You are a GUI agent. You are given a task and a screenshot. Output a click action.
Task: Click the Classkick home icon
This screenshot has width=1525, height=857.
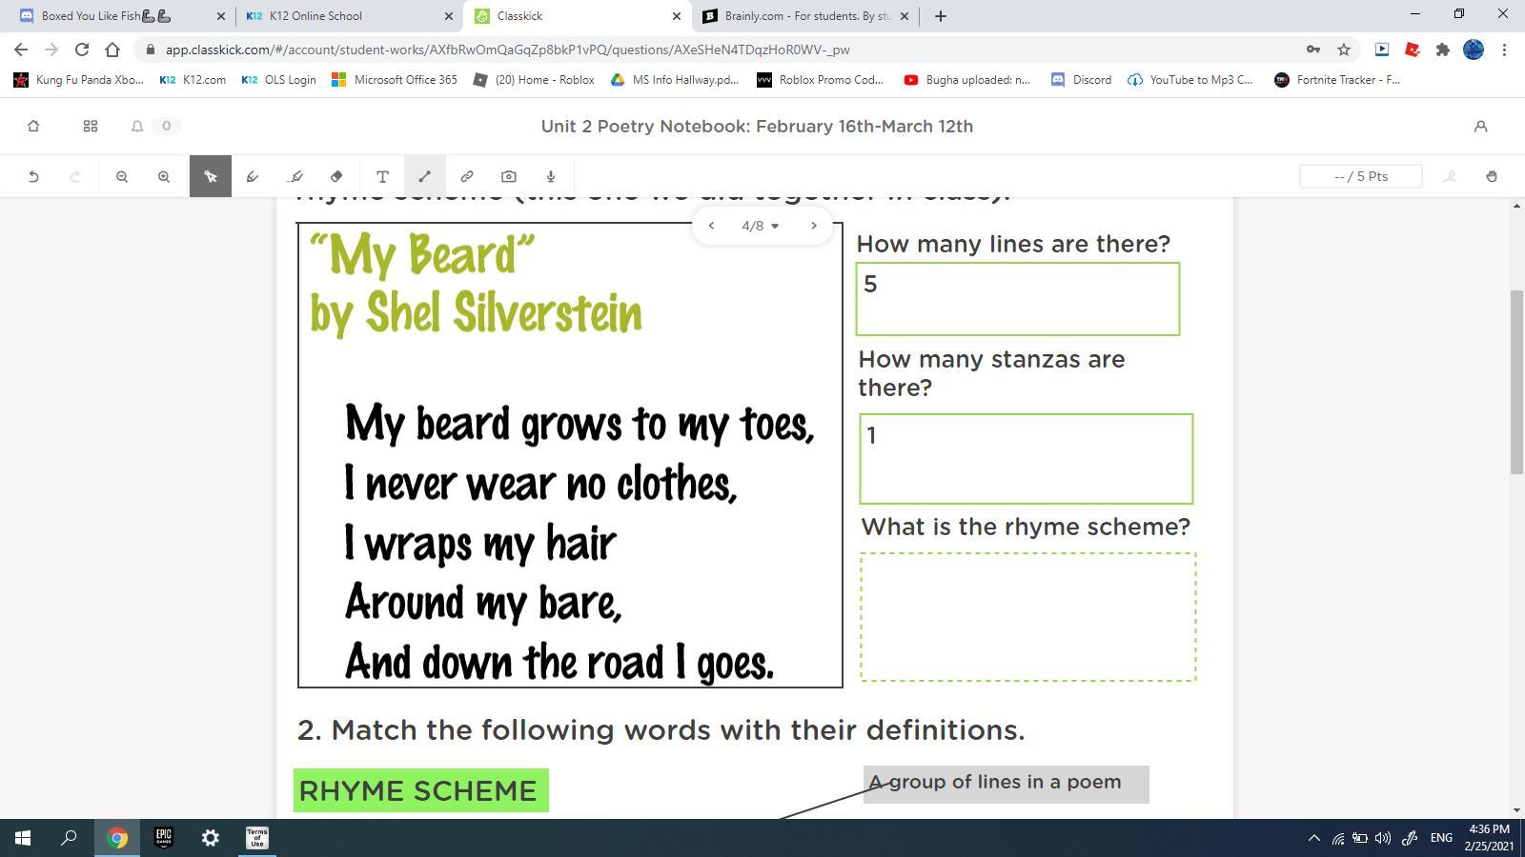(33, 126)
